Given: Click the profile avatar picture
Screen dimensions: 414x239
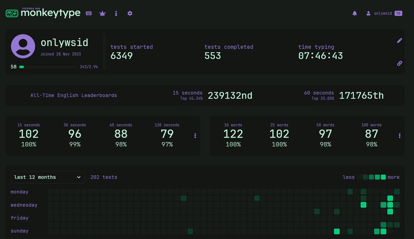Looking at the screenshot, I should (x=23, y=46).
